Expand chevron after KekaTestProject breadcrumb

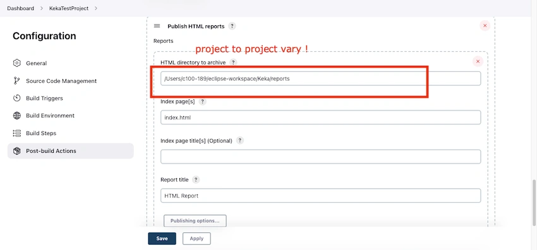[95, 8]
